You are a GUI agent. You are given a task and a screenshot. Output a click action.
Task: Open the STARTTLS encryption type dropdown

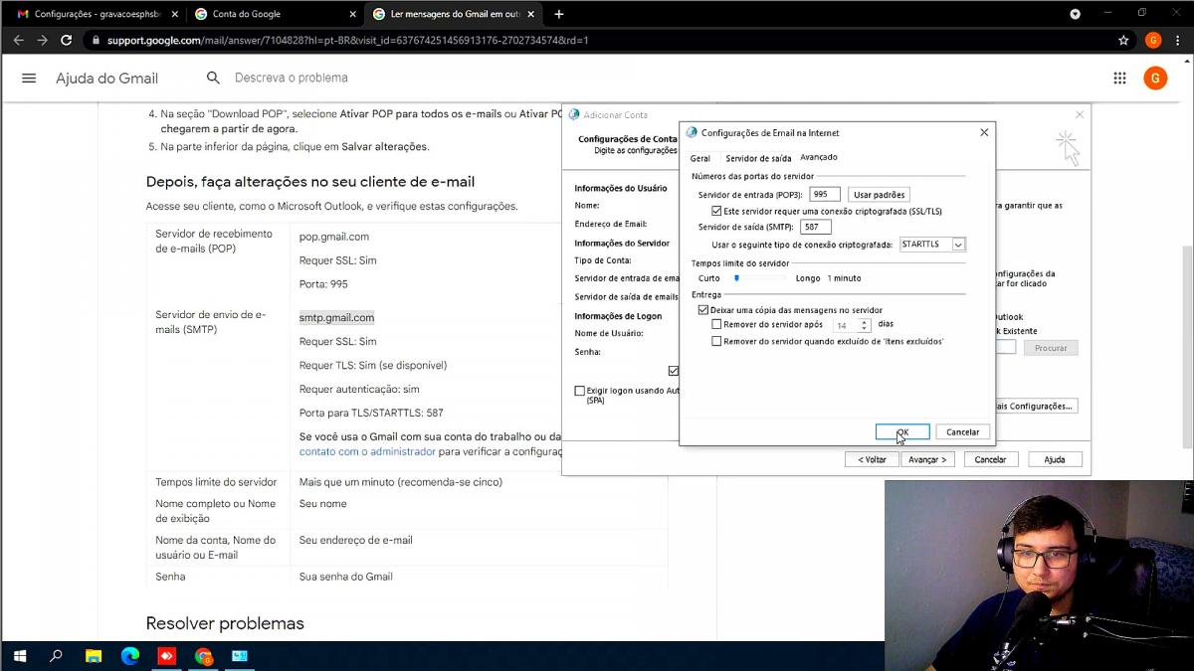(958, 245)
